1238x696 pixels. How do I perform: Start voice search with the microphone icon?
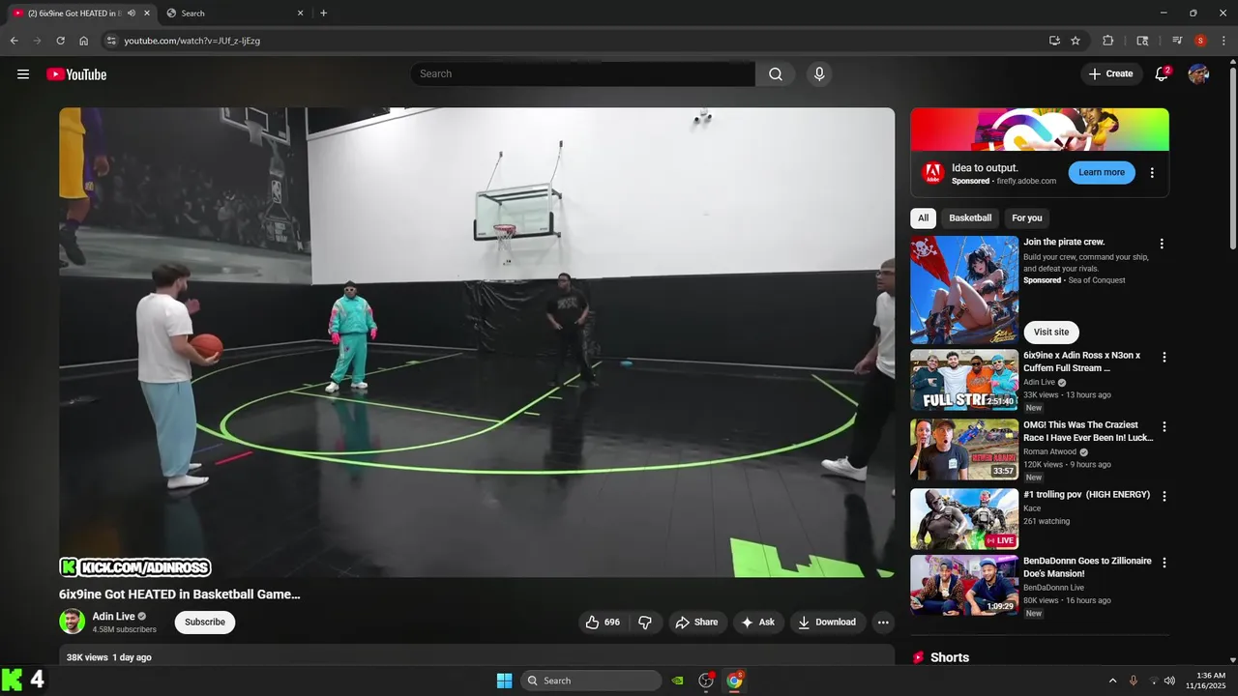(x=819, y=74)
